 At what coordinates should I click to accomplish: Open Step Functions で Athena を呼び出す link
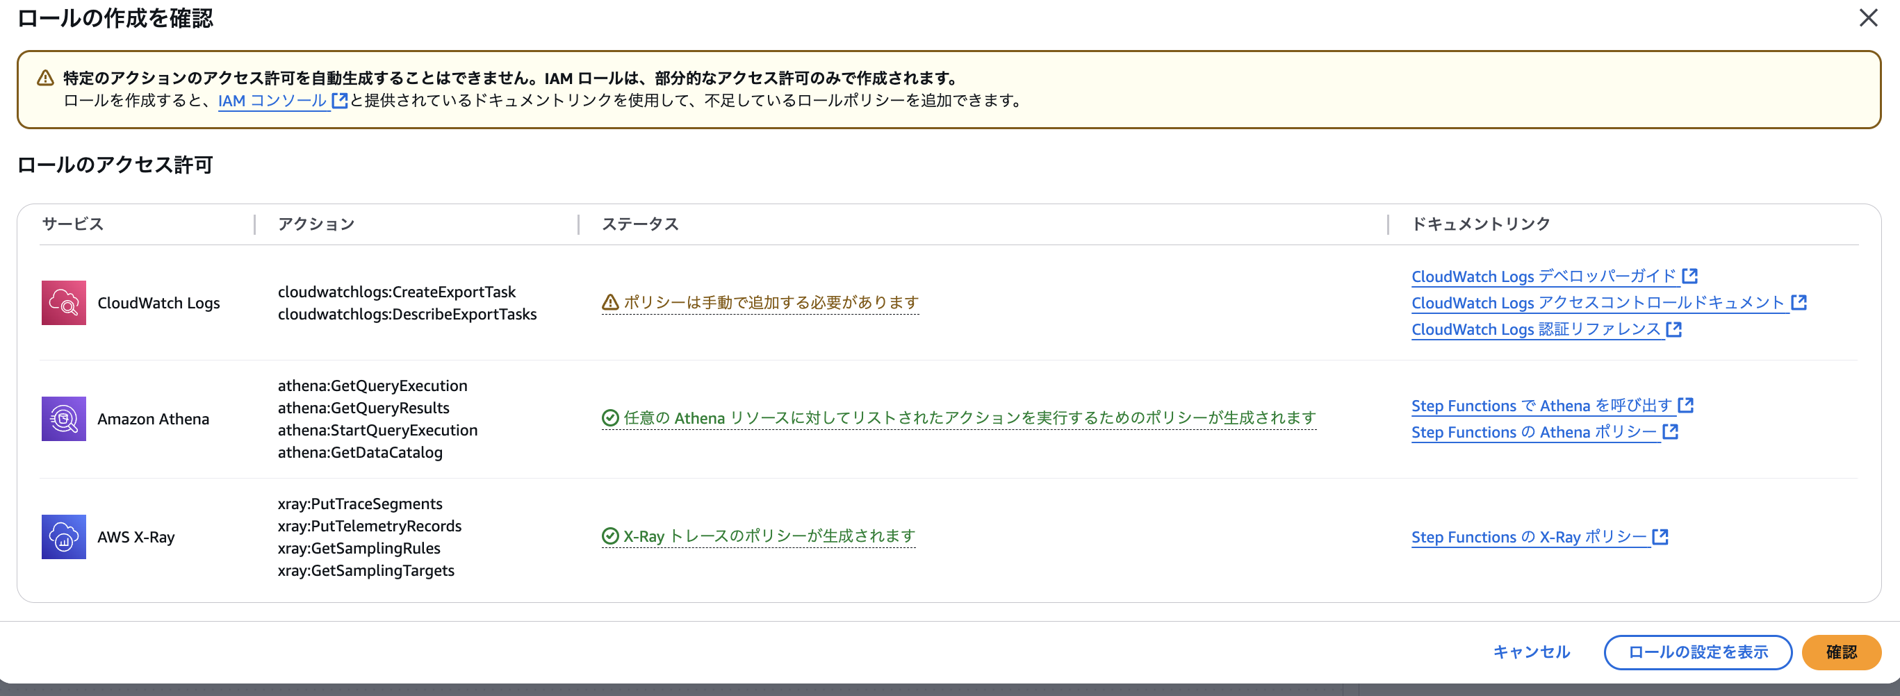[x=1541, y=406]
